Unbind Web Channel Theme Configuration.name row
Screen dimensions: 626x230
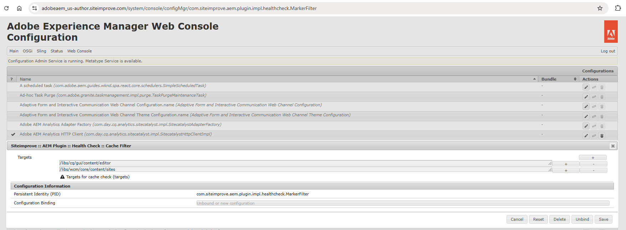[x=594, y=117]
